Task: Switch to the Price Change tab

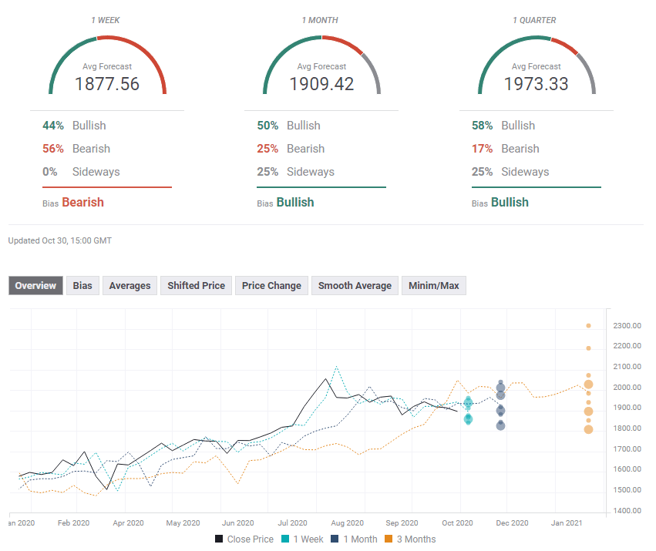Action: click(x=271, y=285)
